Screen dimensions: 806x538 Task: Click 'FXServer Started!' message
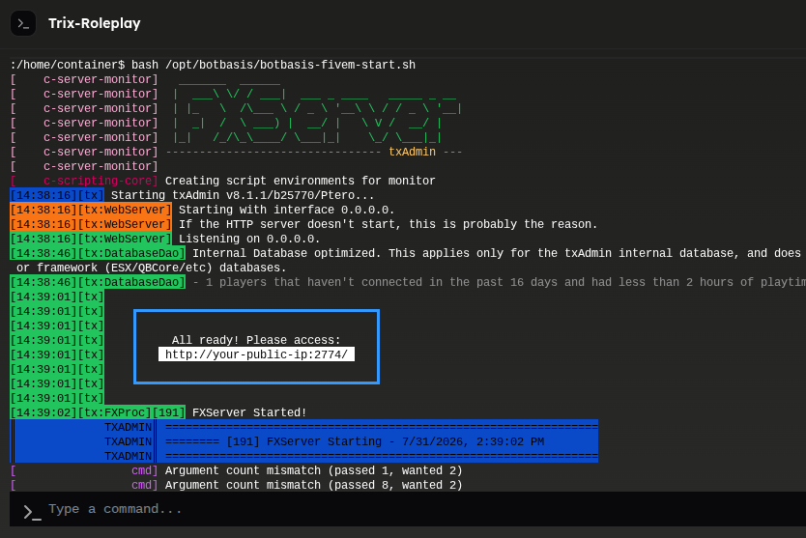point(249,412)
